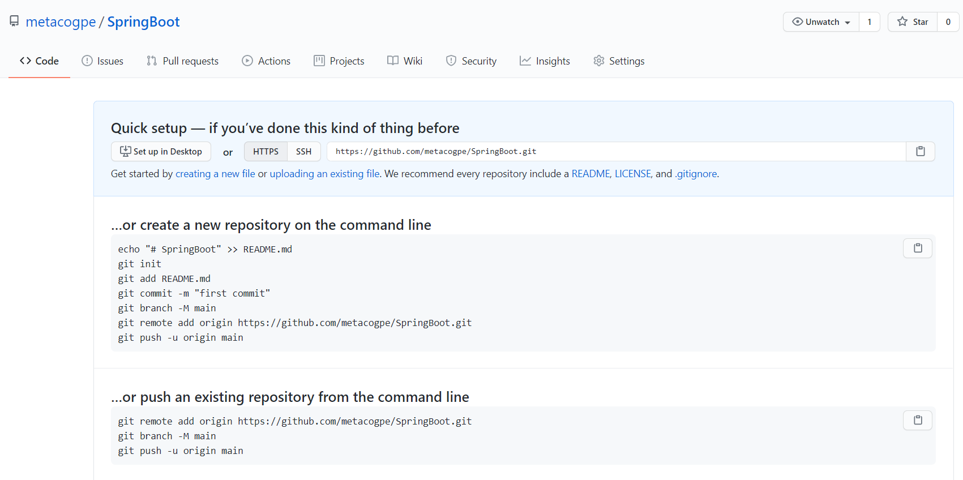Click the 'git commit -m "first commit"' line
The image size is (963, 480).
click(194, 293)
